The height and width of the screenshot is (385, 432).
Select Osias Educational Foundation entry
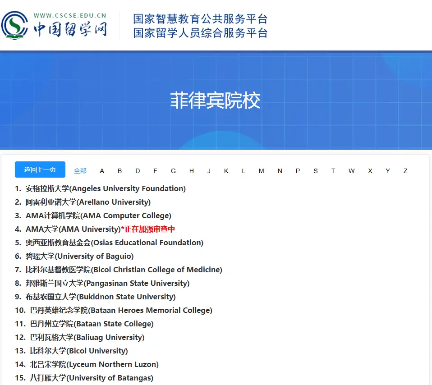[x=115, y=243]
